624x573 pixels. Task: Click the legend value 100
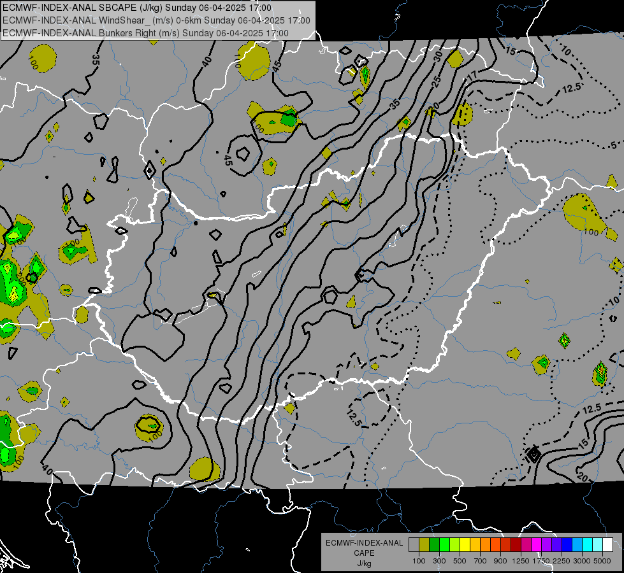[419, 561]
